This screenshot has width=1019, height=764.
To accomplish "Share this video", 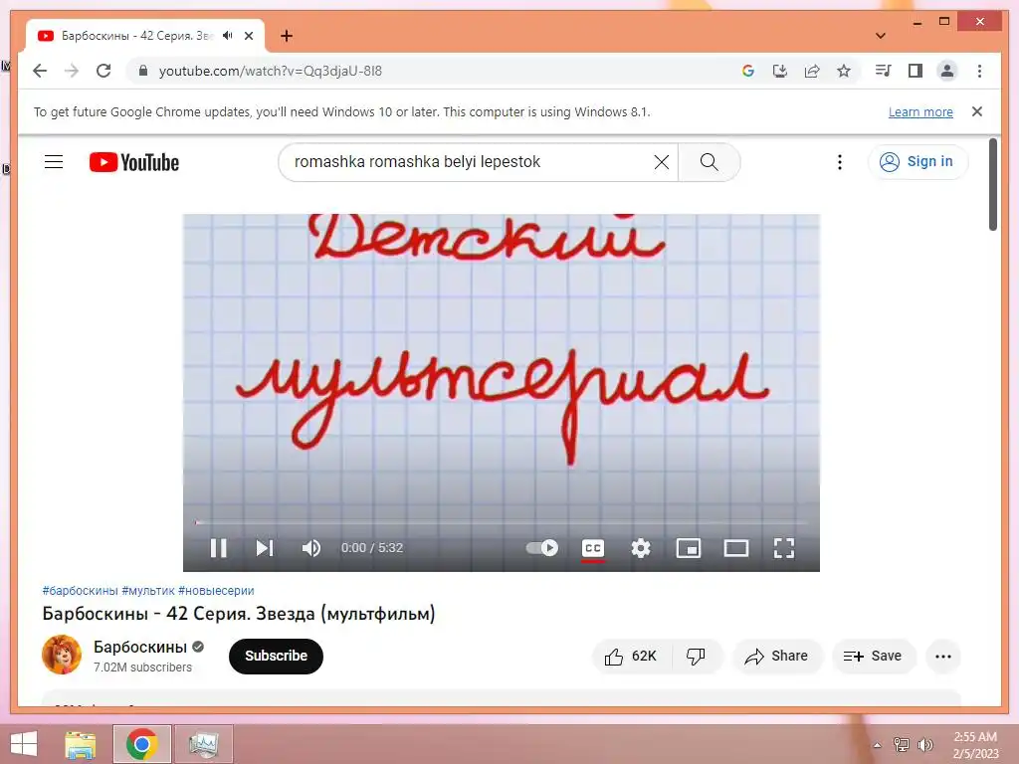I will pos(777,657).
